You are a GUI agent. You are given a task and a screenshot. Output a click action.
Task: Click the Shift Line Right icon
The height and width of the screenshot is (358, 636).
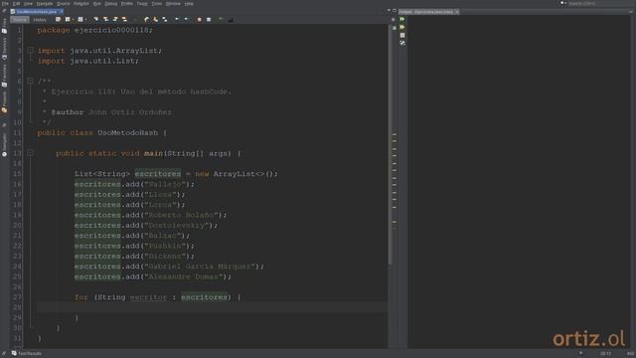point(186,20)
